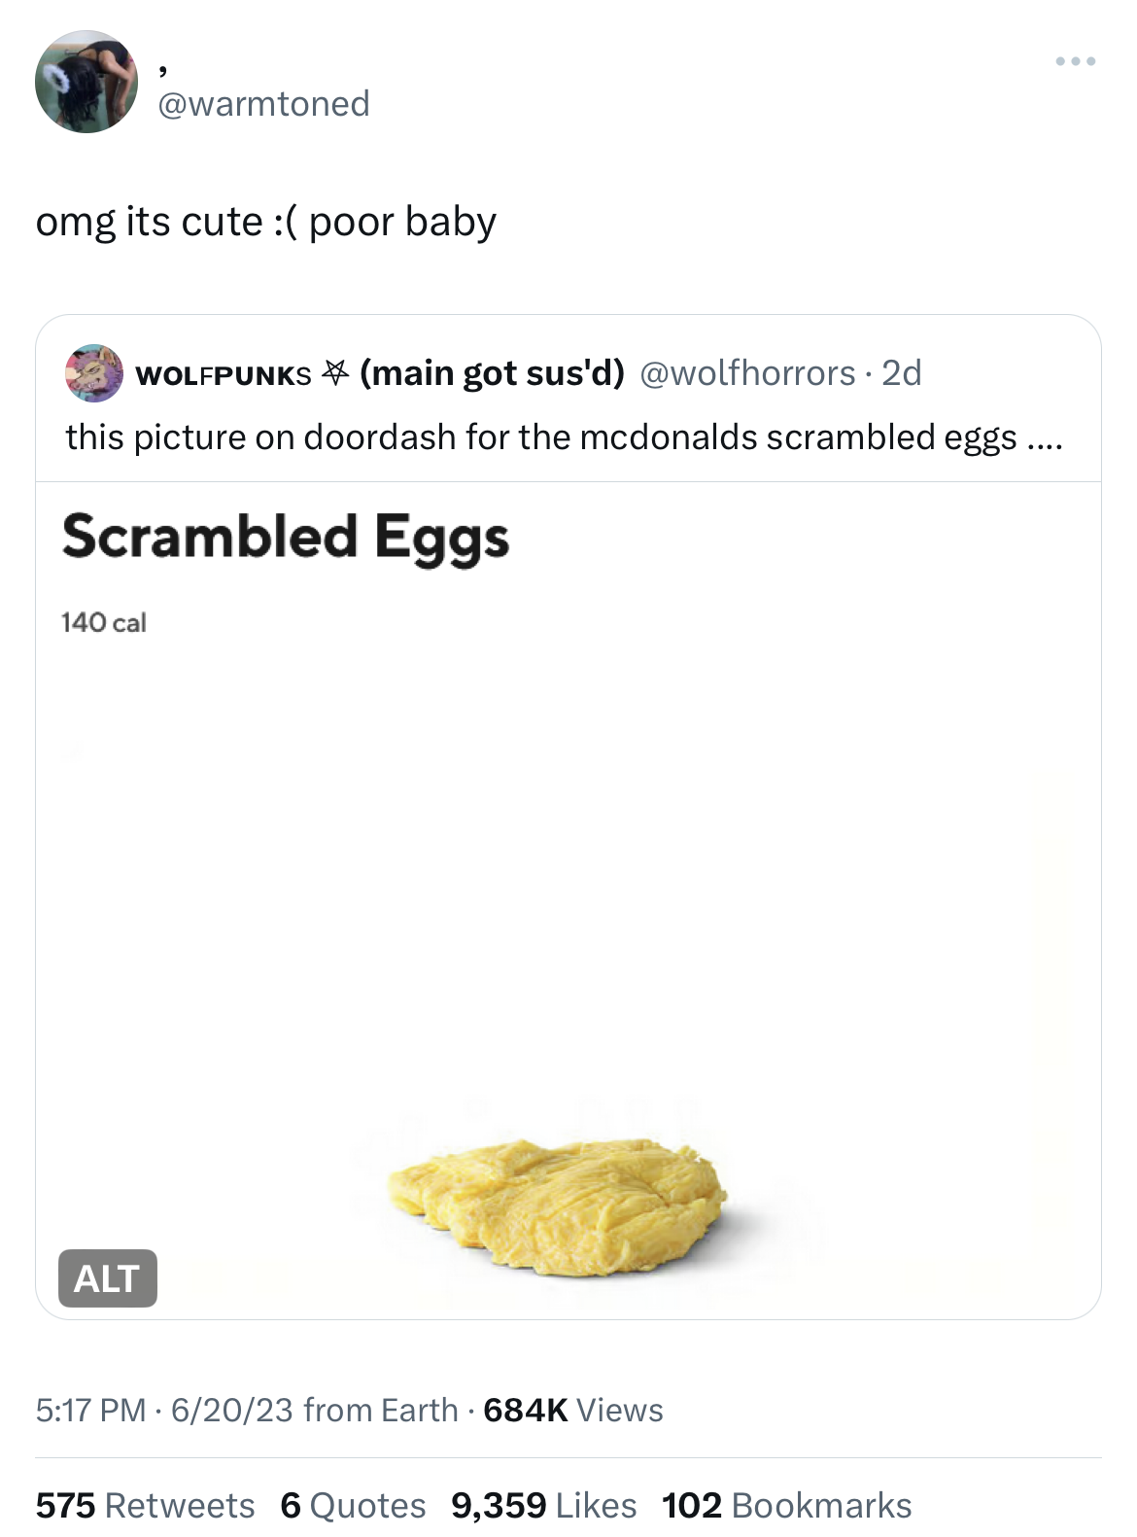View the 575 Retweets list
Screen dimensions: 1137x1537
(x=145, y=1505)
